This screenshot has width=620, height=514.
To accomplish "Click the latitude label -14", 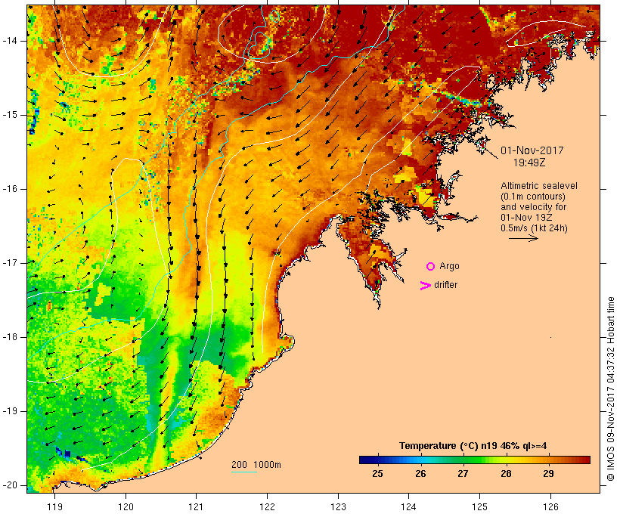I will pos(10,41).
